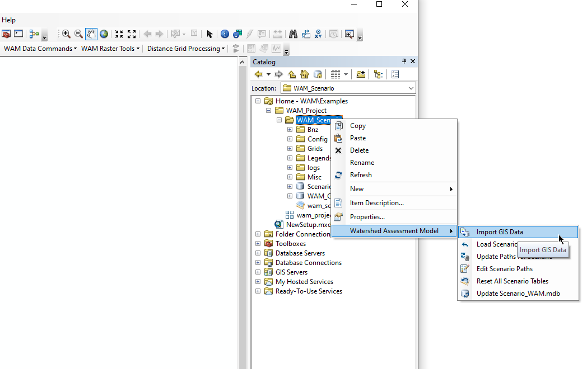Expand the Toolboxes node
The image size is (587, 369).
click(x=258, y=243)
